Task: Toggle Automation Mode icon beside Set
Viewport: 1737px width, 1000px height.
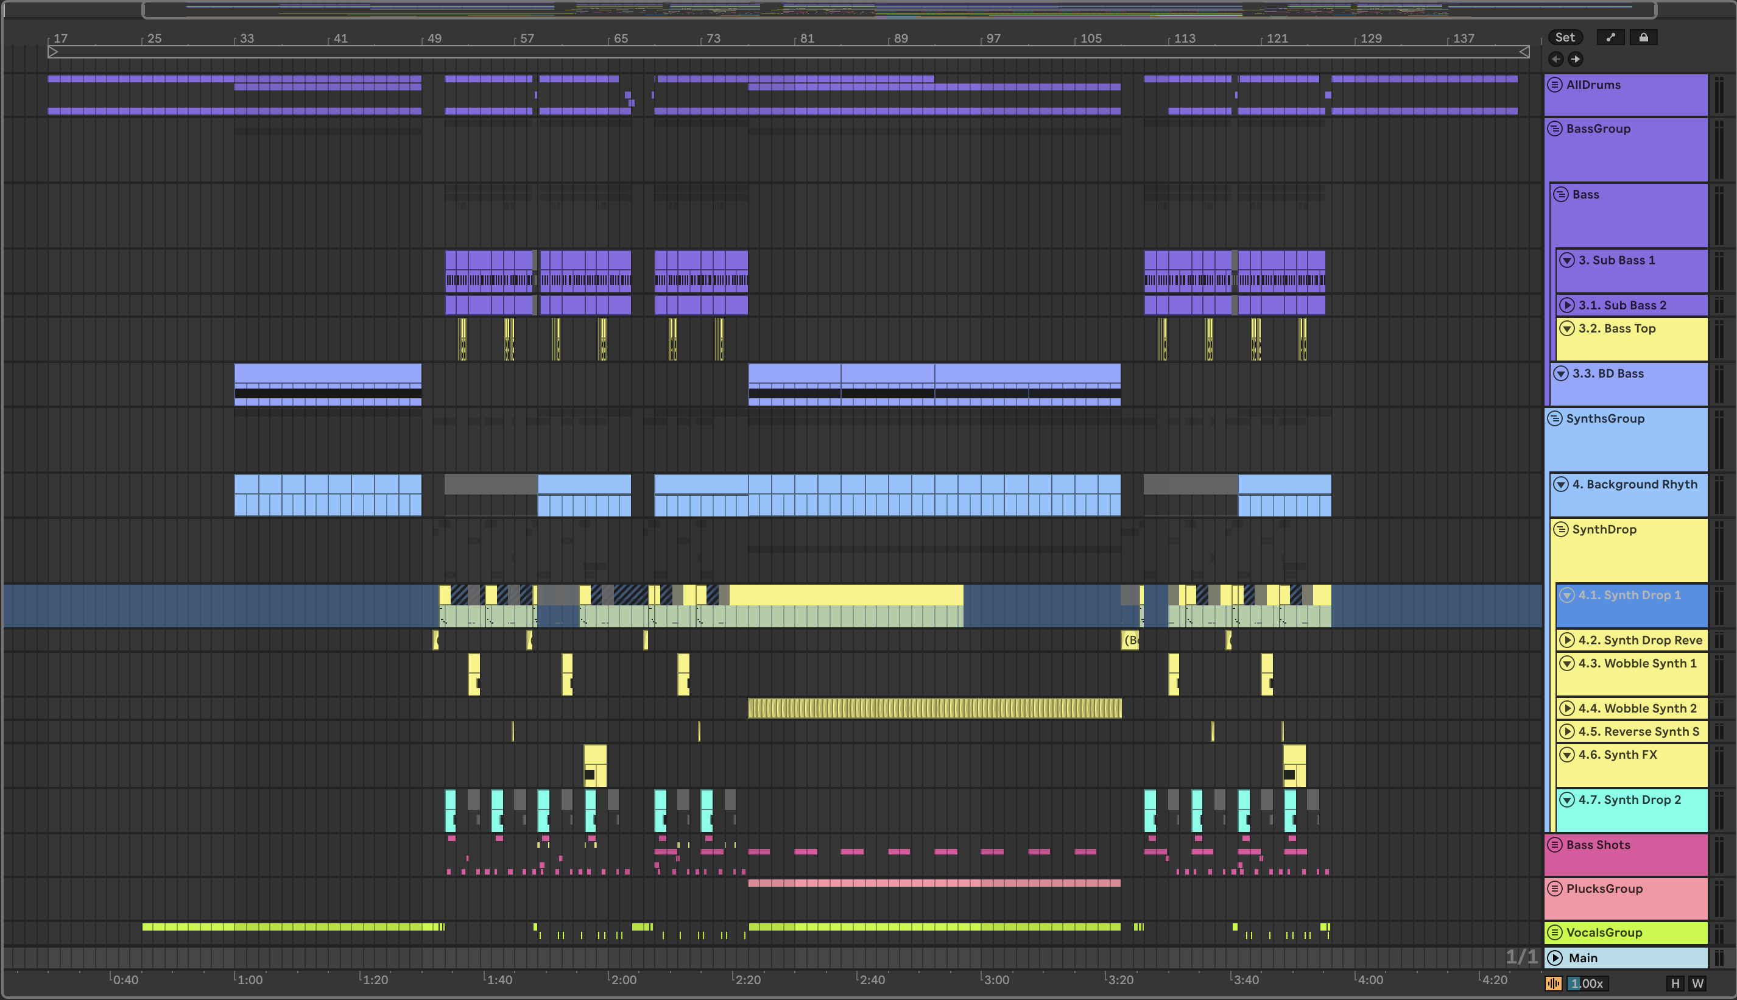Action: (x=1610, y=38)
